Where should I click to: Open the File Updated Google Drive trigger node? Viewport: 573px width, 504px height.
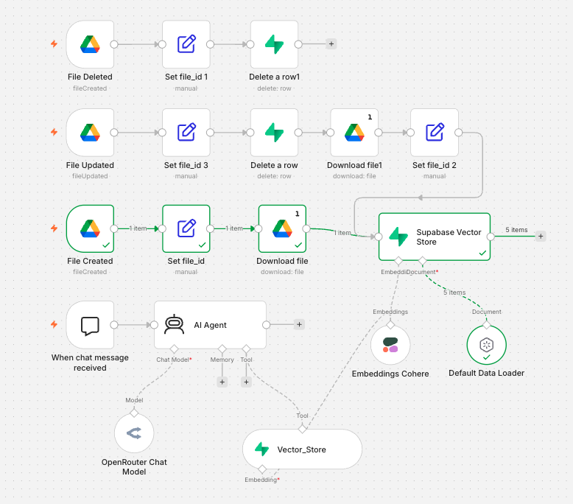coord(90,133)
